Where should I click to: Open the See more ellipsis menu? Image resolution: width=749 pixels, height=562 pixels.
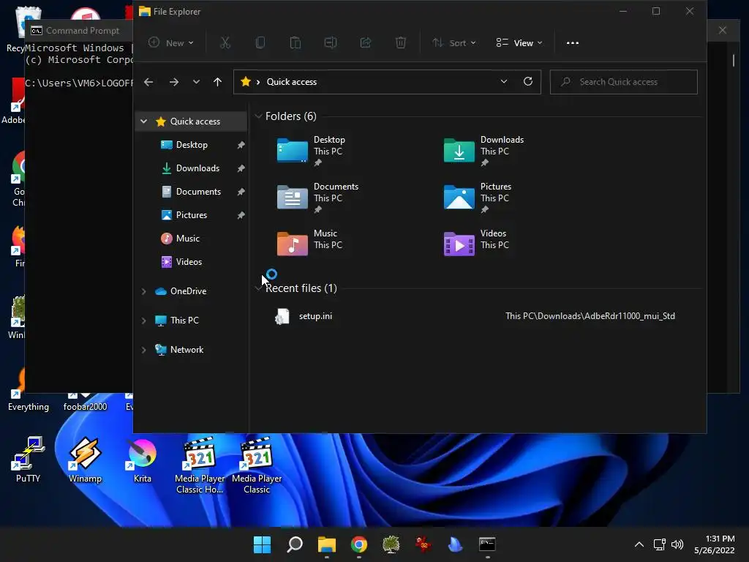pos(572,43)
